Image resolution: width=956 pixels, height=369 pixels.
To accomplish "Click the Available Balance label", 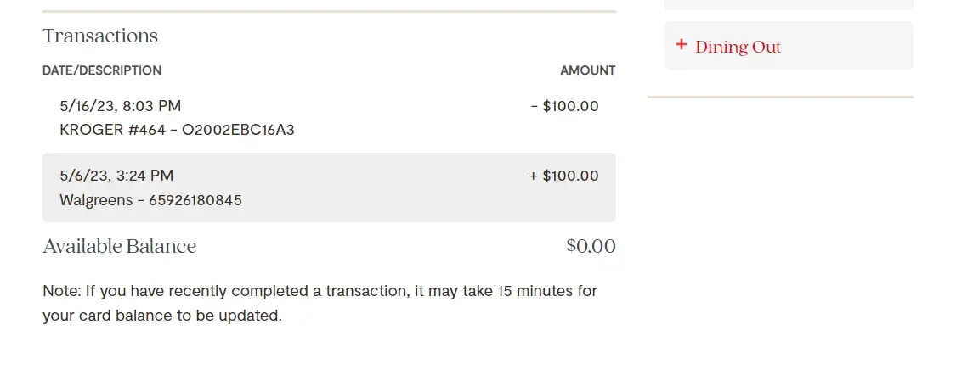I will point(119,246).
